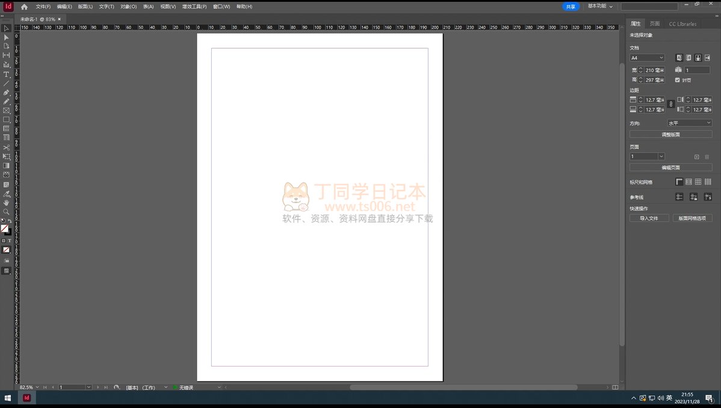Click the add new page icon
The width and height of the screenshot is (721, 408).
pyautogui.click(x=697, y=156)
